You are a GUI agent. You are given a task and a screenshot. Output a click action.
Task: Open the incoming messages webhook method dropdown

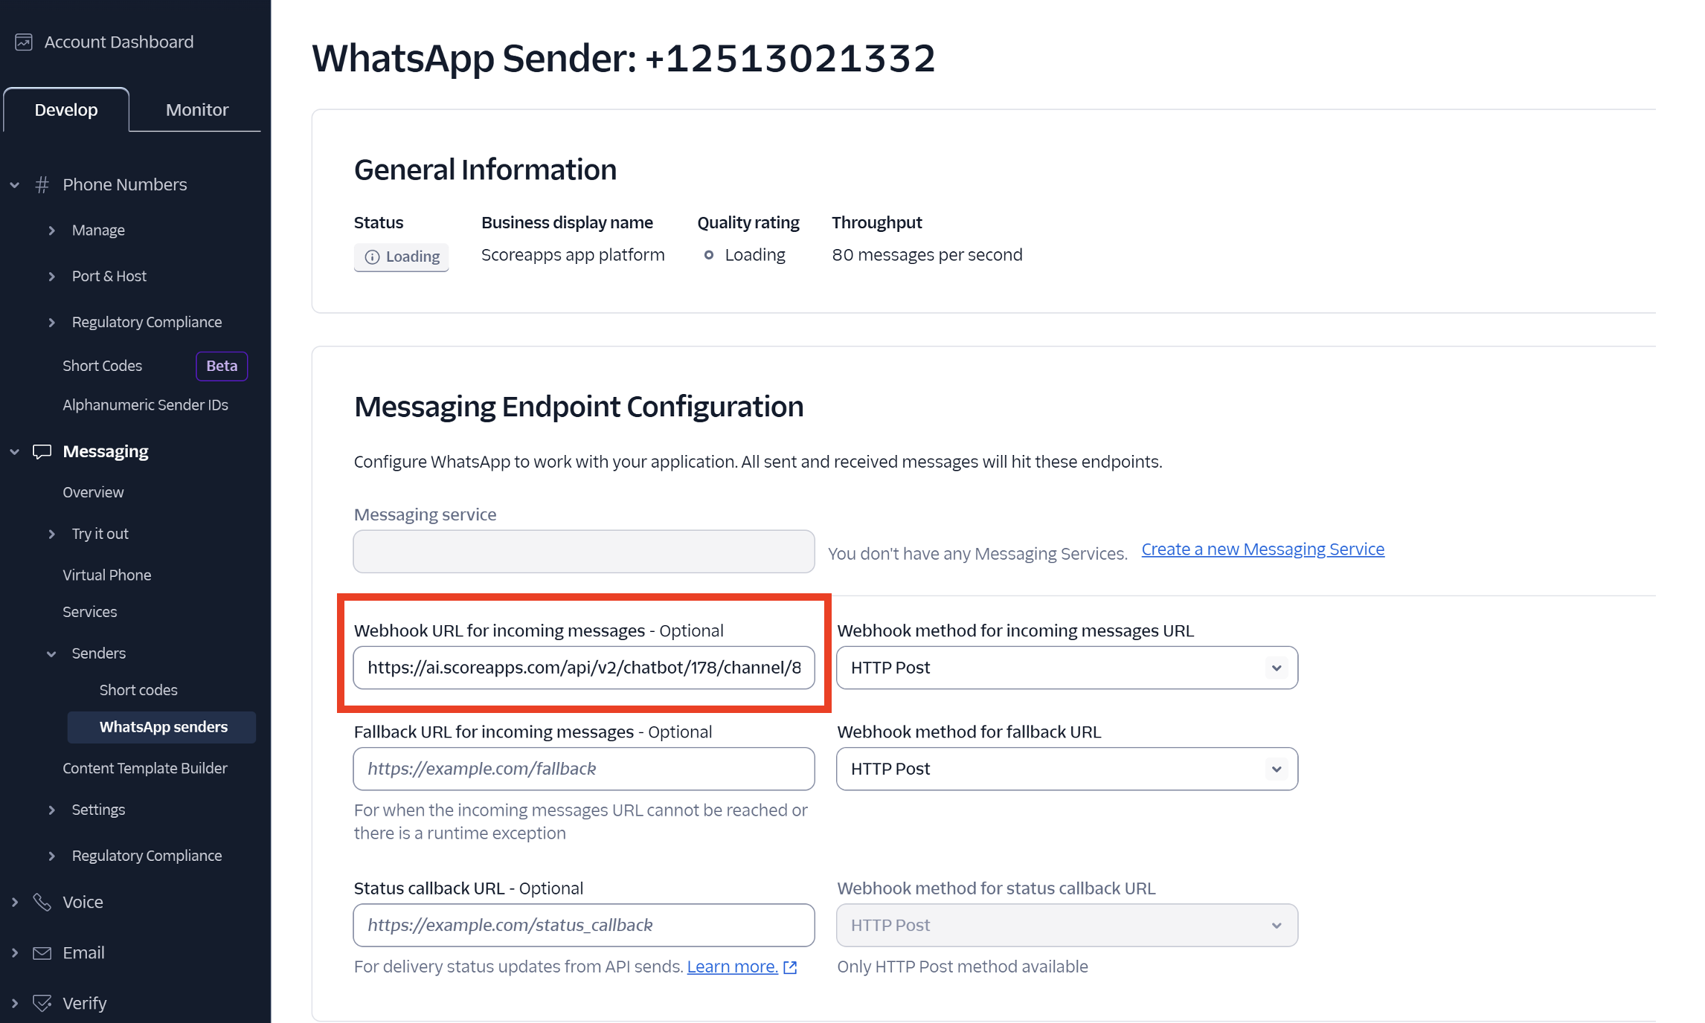[x=1067, y=668]
